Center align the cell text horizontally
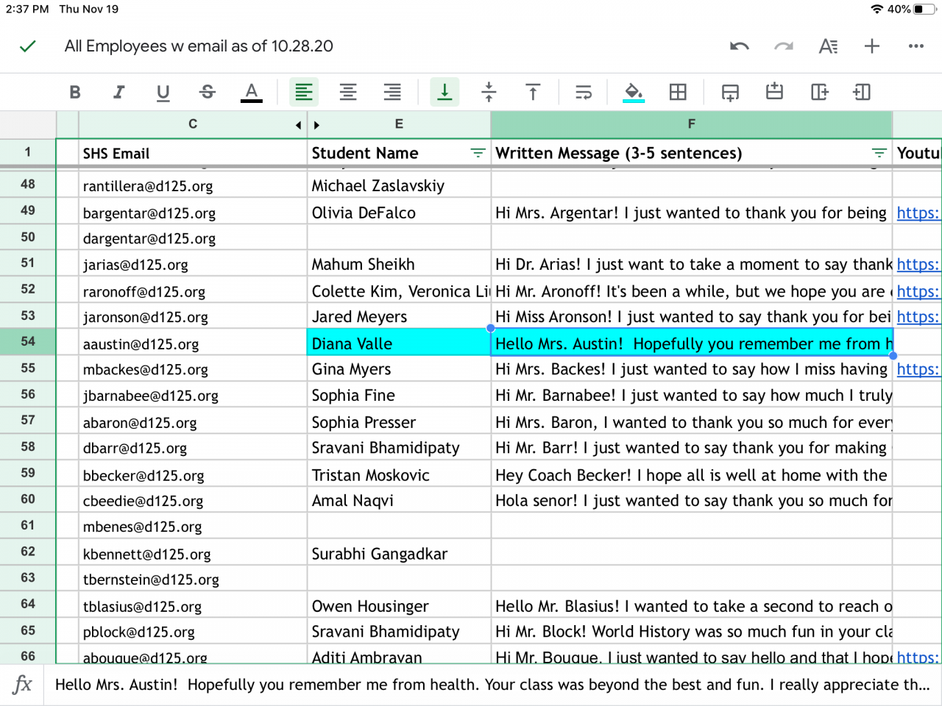The height and width of the screenshot is (706, 942). pos(348,92)
